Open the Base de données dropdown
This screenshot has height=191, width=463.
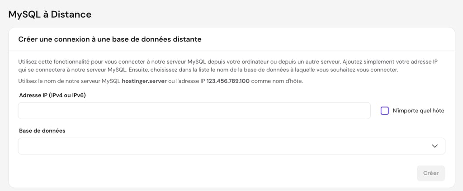click(231, 146)
